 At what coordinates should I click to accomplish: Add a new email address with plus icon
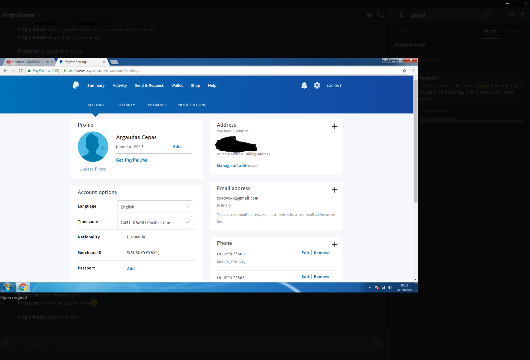335,190
